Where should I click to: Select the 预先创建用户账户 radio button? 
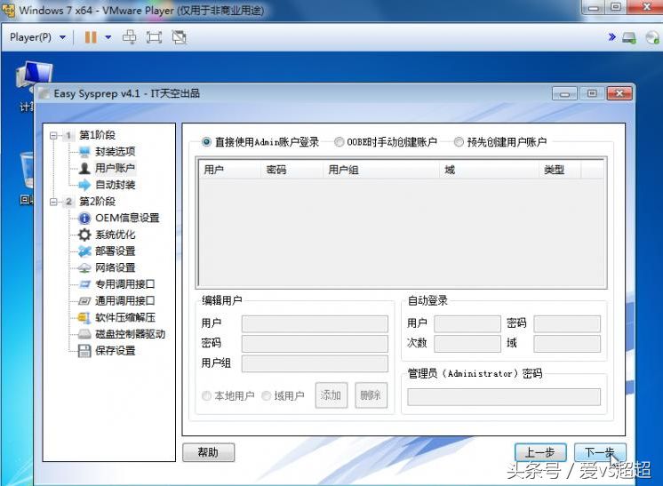(x=459, y=142)
